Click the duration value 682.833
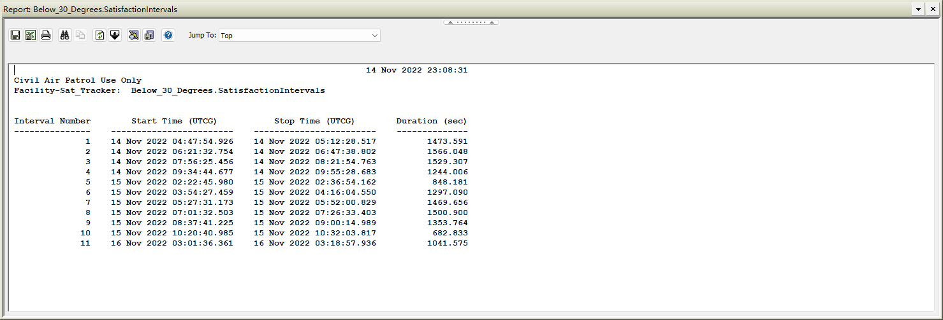Viewport: 943px width, 320px height. [450, 233]
